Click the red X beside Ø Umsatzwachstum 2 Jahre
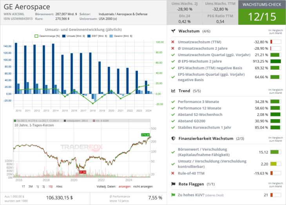 (173, 48)
